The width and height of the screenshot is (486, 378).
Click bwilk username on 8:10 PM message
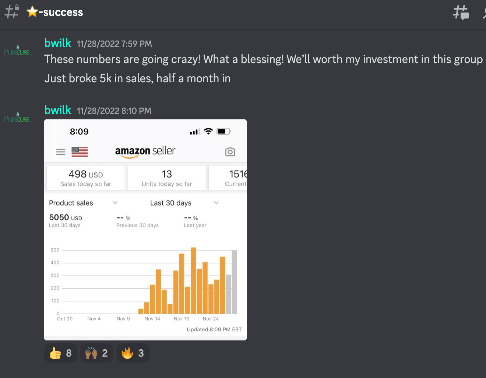(x=57, y=110)
